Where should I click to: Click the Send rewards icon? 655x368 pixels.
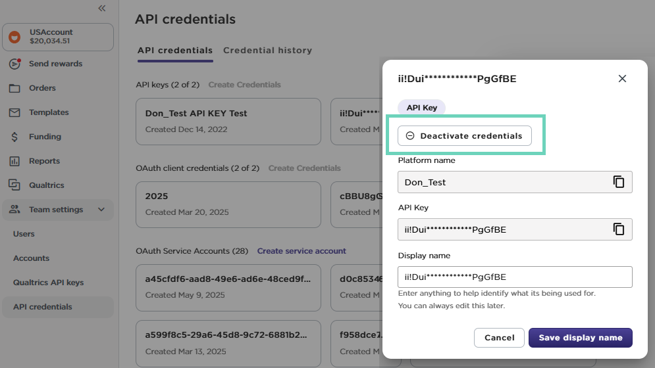click(x=14, y=64)
